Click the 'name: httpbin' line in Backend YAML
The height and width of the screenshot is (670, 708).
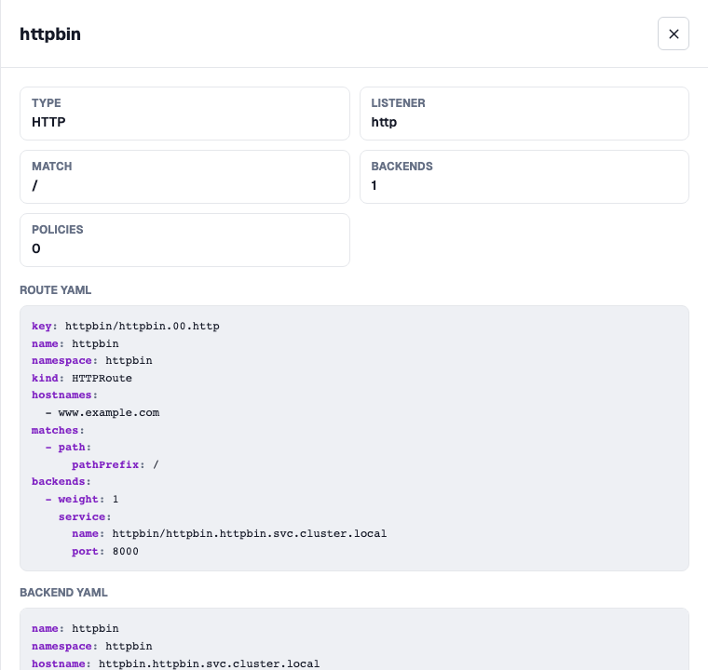pyautogui.click(x=75, y=628)
